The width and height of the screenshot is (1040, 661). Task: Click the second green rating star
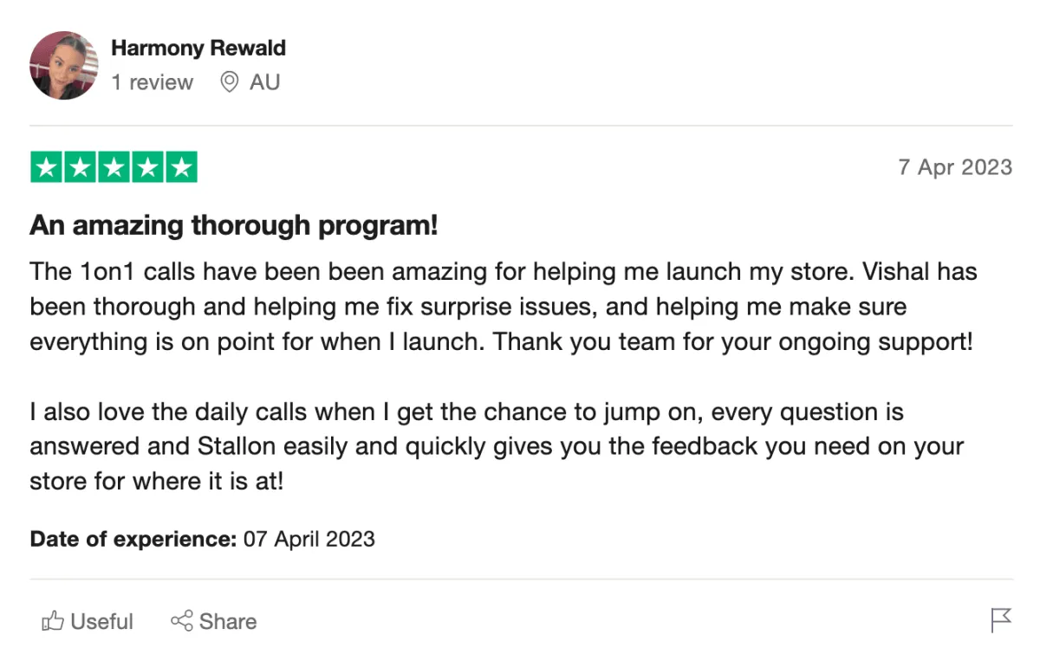pos(81,167)
